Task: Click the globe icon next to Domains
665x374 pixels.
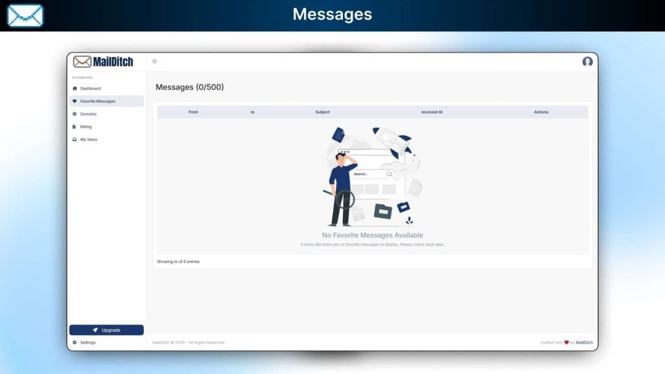Action: tap(76, 114)
